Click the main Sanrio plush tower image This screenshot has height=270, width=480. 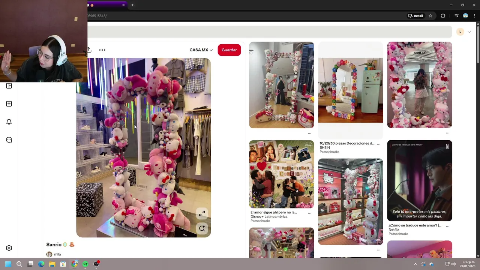click(144, 148)
